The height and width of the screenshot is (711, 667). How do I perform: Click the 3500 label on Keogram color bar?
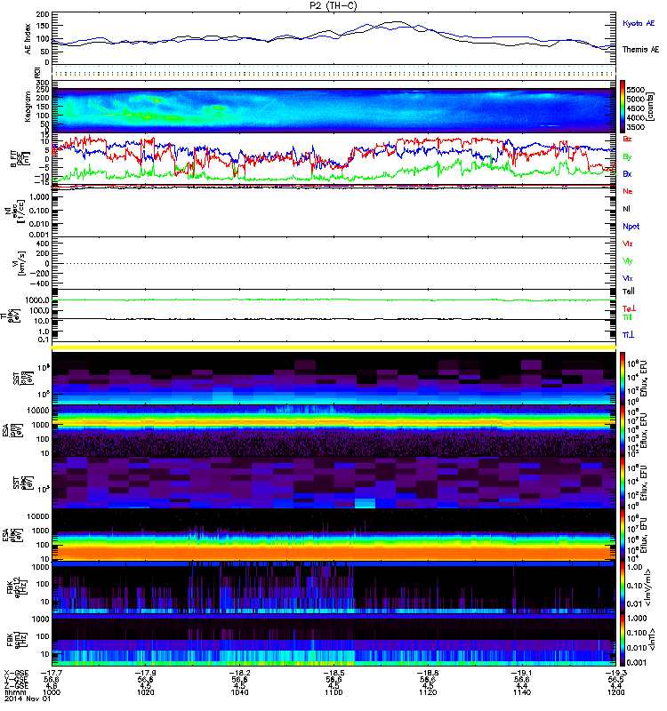(635, 127)
